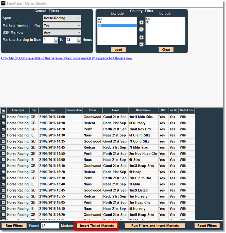Click the Upgrade to Ultimate link
This screenshot has width=226, height=233.
(67, 58)
